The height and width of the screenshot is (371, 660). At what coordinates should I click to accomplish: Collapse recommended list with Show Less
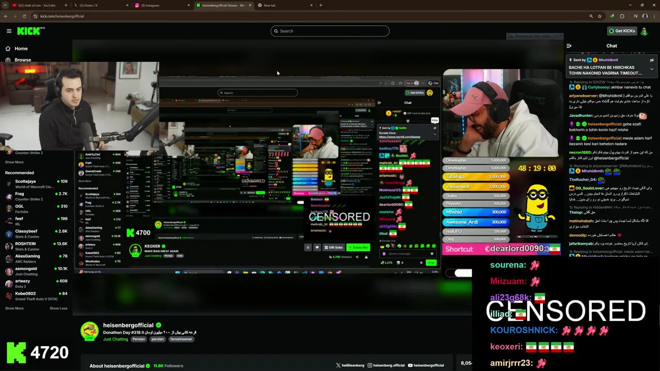pyautogui.click(x=58, y=308)
